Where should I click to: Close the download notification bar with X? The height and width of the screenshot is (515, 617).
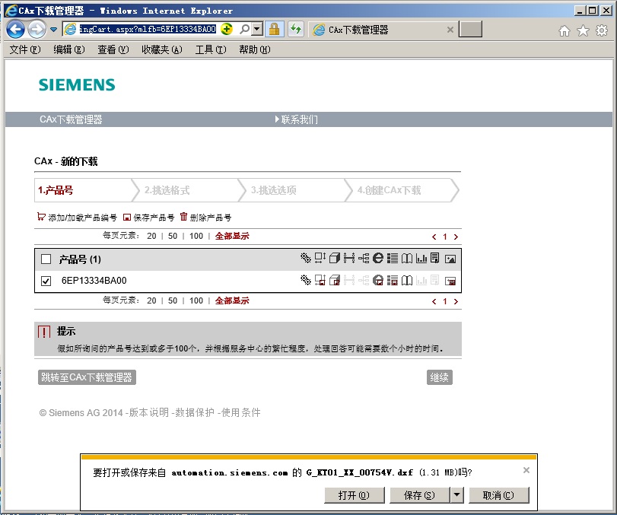click(526, 470)
